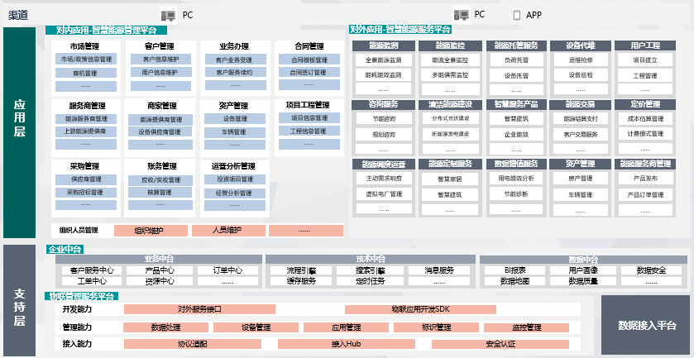694x358 pixels.
Task: Click 运维抢修 item
Action: tap(580, 60)
